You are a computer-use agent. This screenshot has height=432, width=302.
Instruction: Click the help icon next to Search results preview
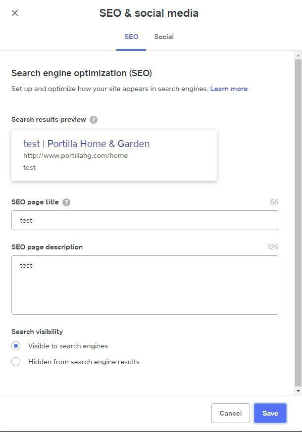click(x=95, y=119)
